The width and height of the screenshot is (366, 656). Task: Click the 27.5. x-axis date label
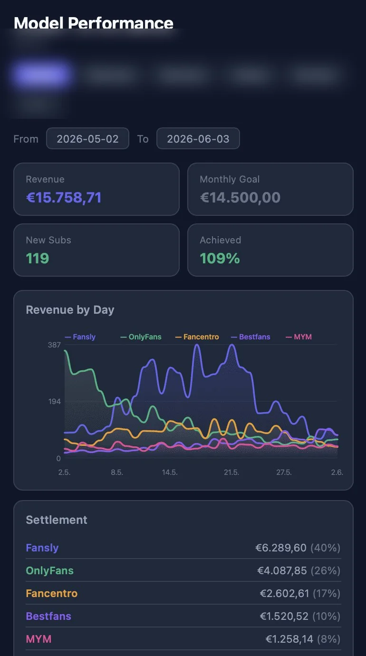point(284,472)
